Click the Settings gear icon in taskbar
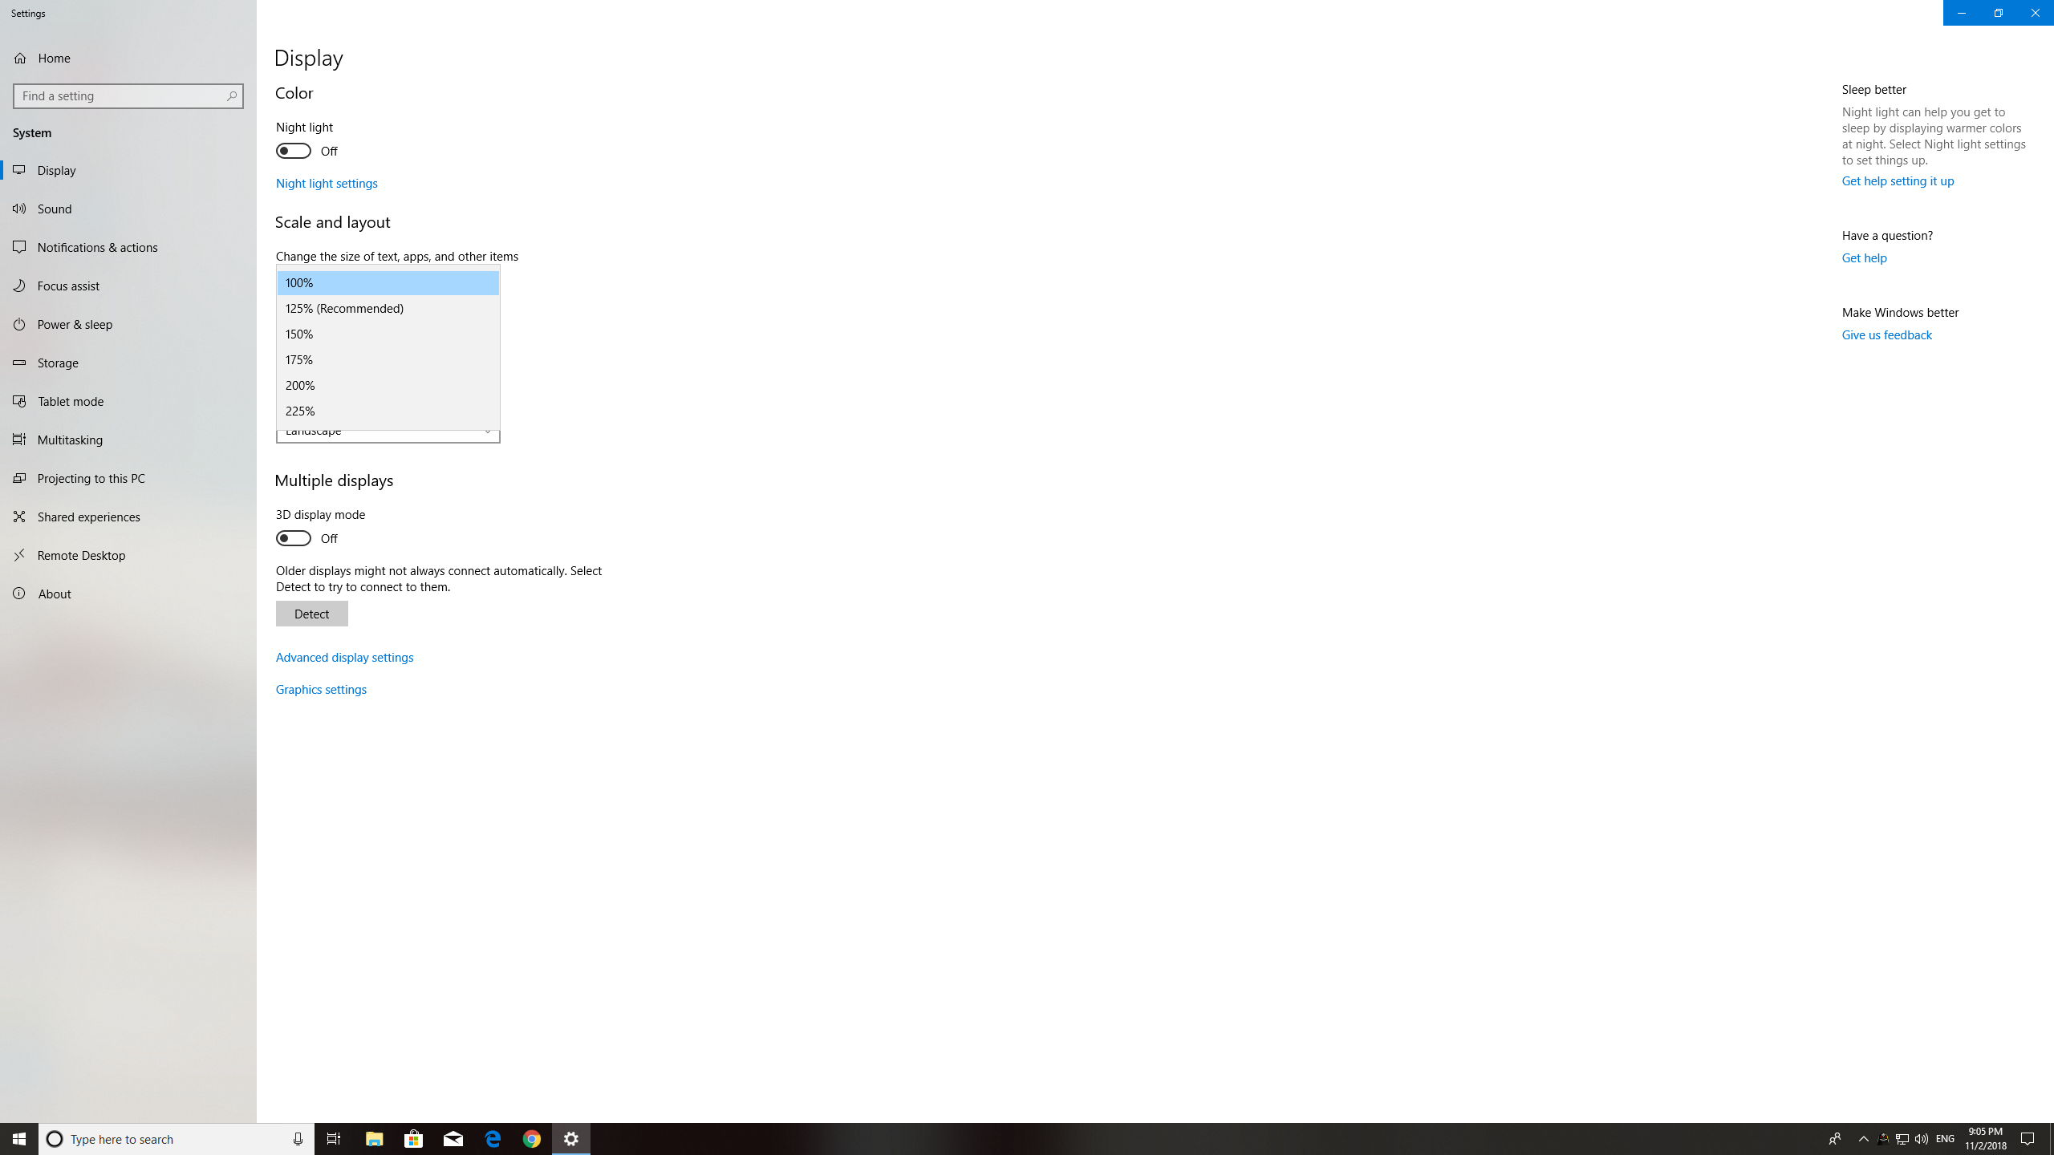 (x=571, y=1139)
